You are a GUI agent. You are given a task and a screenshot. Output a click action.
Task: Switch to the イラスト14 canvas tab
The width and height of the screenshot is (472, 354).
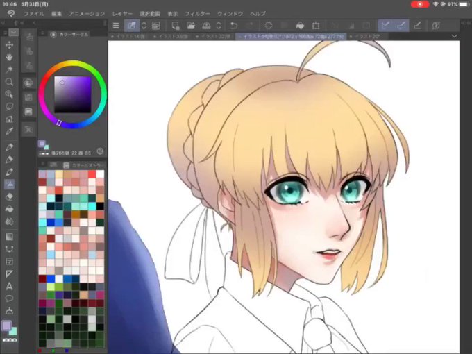129,36
